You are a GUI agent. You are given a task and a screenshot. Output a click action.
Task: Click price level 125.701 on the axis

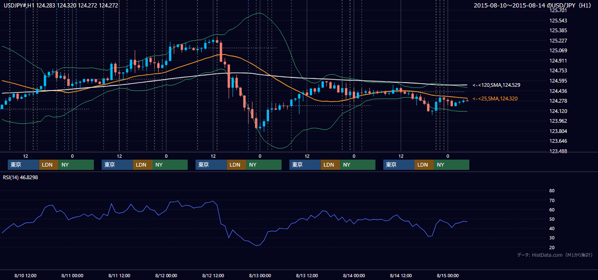pyautogui.click(x=558, y=10)
